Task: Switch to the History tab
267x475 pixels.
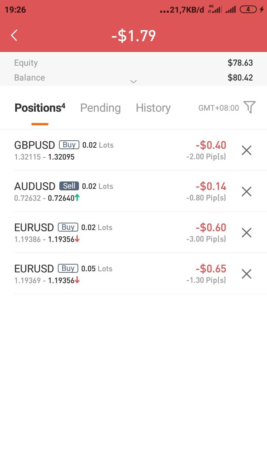Action: (x=153, y=108)
